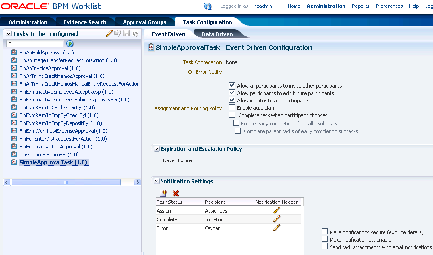Edit the notification header for Assign row
This screenshot has width=433, height=255.
pos(277,210)
